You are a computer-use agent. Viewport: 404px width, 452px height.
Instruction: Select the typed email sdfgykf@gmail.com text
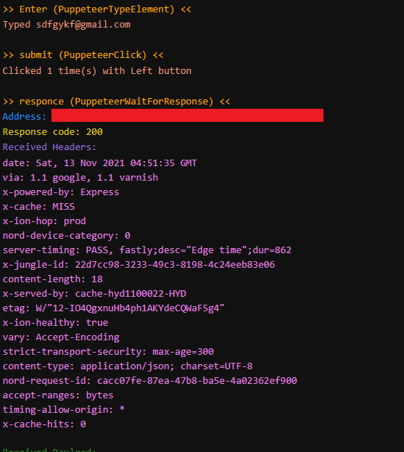point(83,25)
